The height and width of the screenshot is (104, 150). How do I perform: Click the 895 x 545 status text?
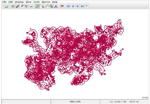tap(75, 102)
